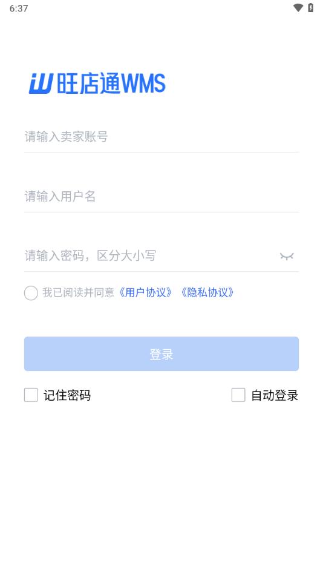Tap the 我已阅读并同意 agreement text

click(x=78, y=292)
